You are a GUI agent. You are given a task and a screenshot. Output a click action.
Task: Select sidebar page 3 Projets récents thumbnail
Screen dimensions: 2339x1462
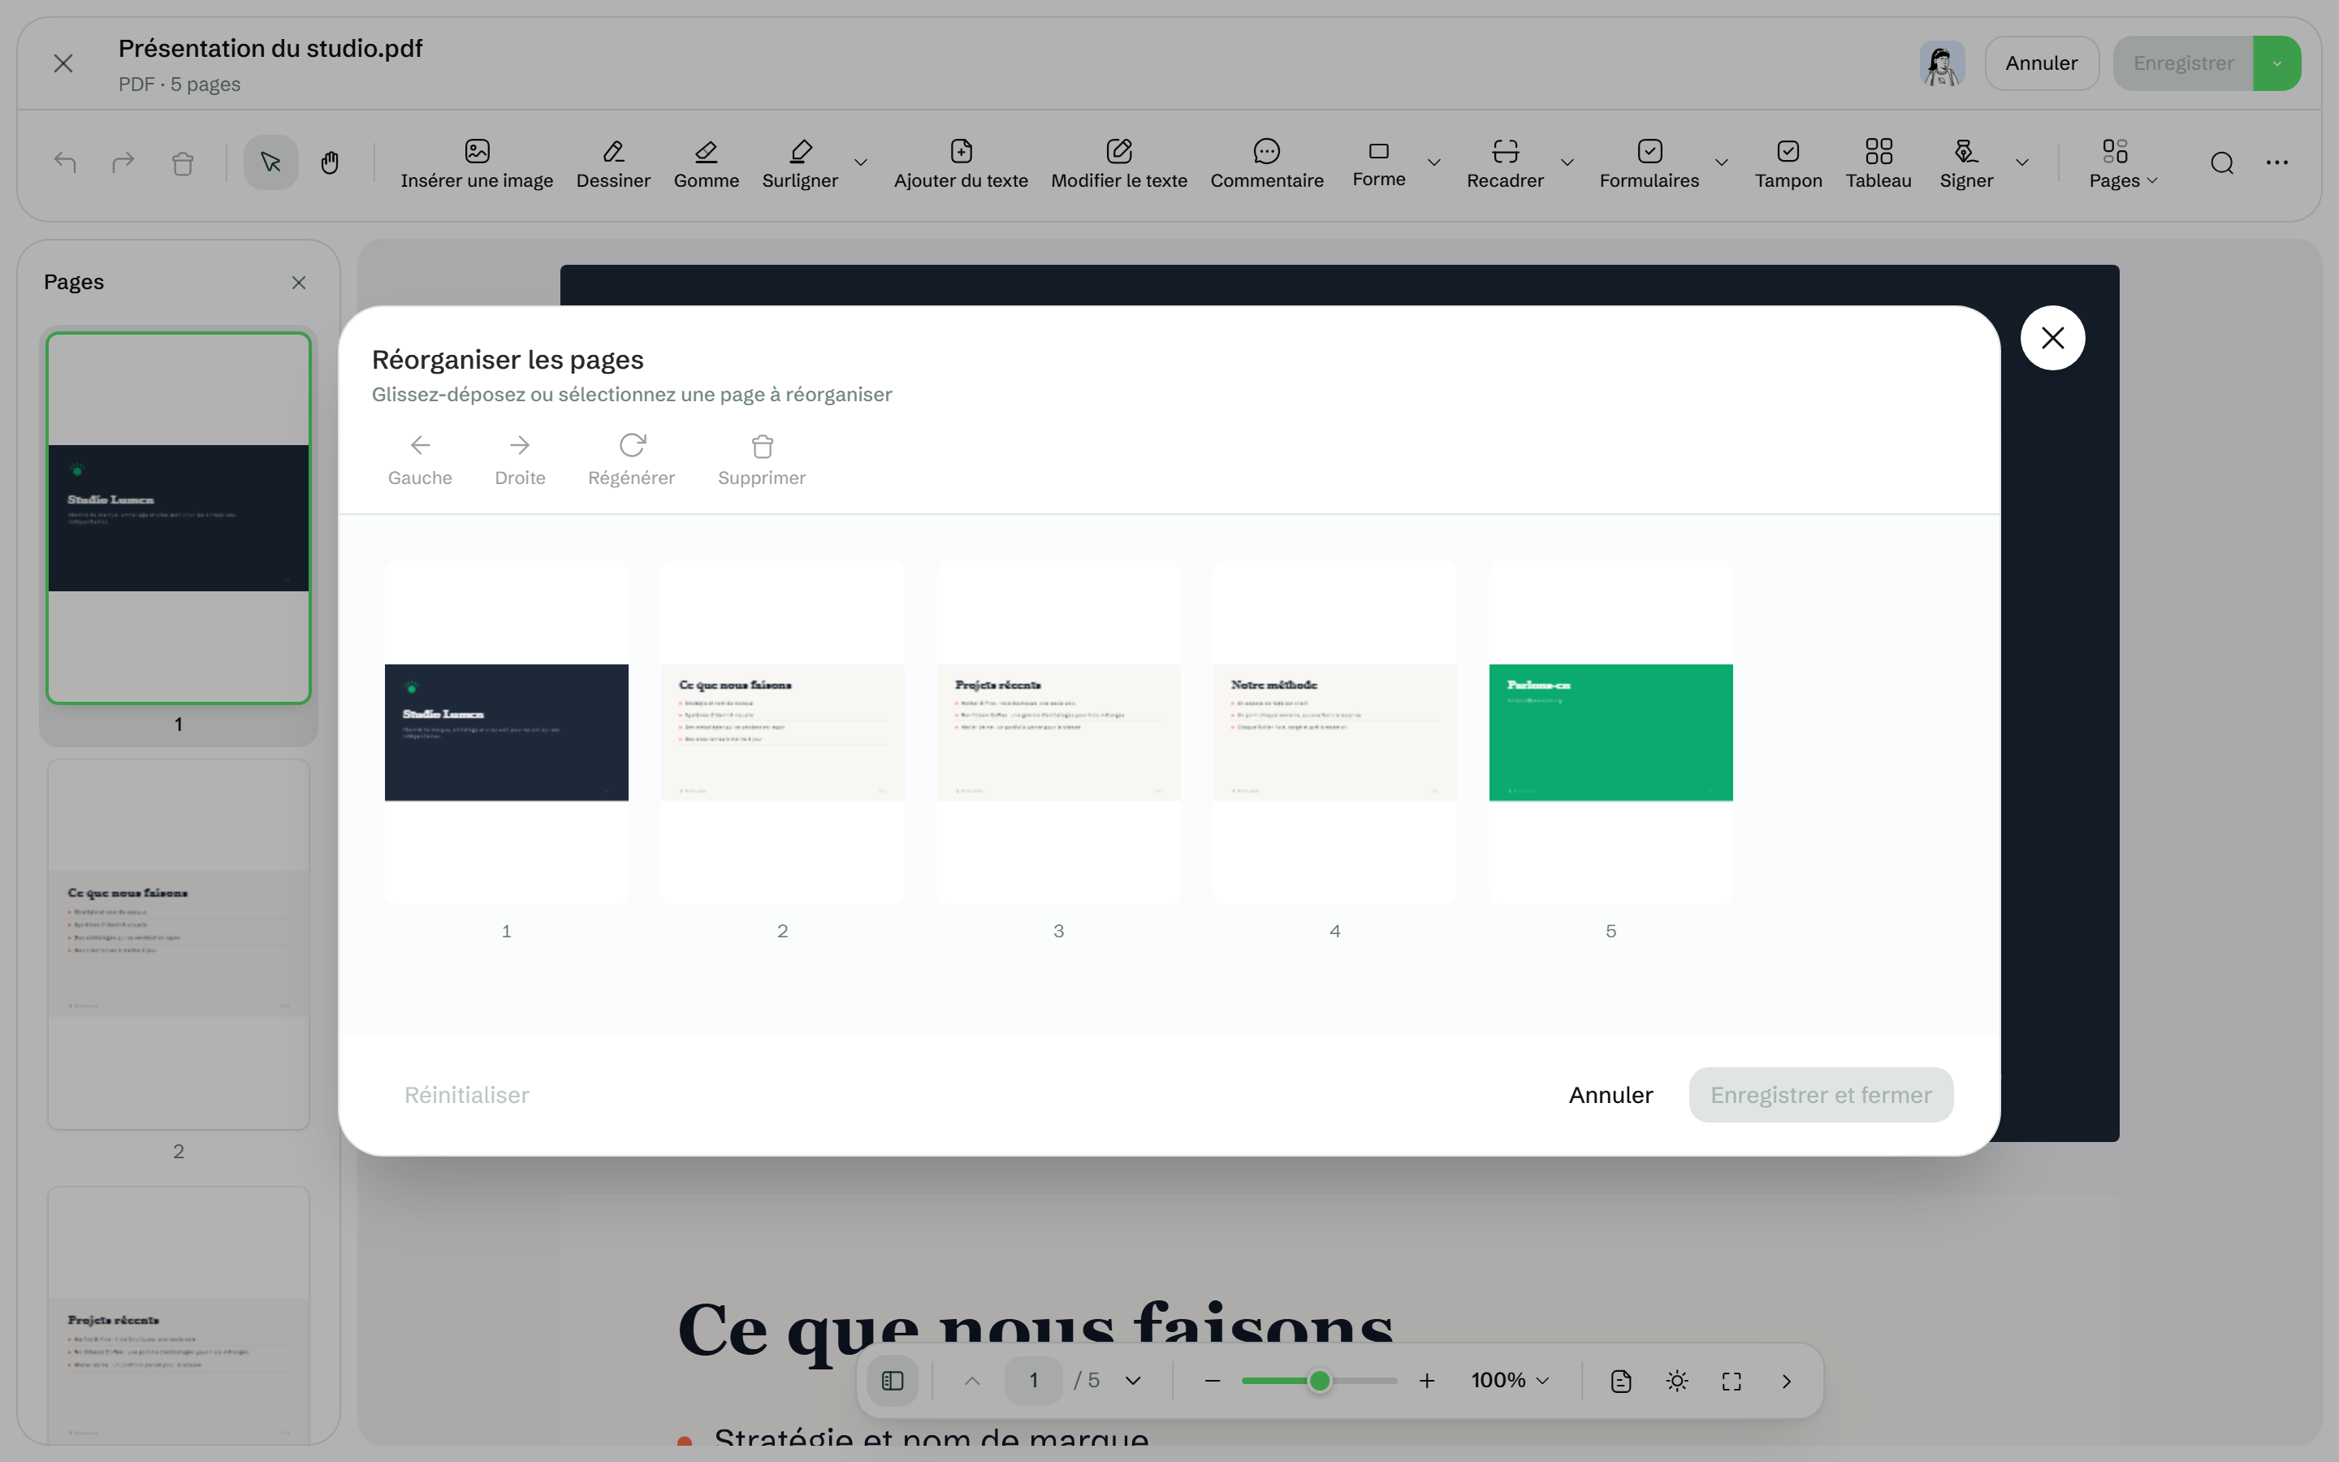tap(179, 1316)
